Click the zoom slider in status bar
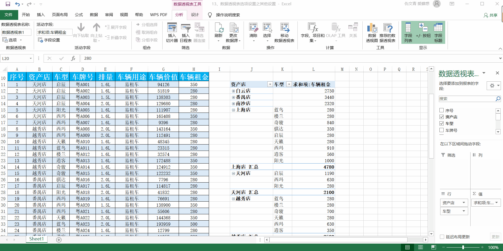This screenshot has height=251, width=503. tap(463, 247)
